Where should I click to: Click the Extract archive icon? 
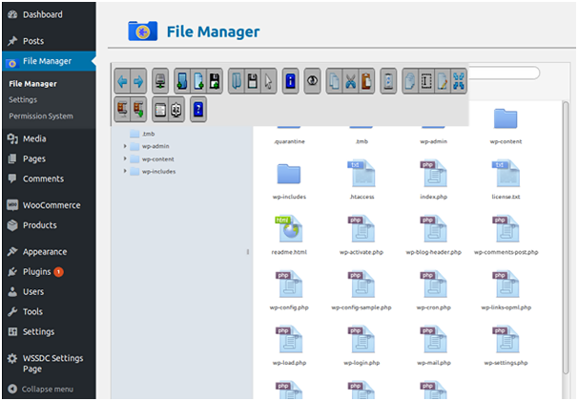point(122,109)
